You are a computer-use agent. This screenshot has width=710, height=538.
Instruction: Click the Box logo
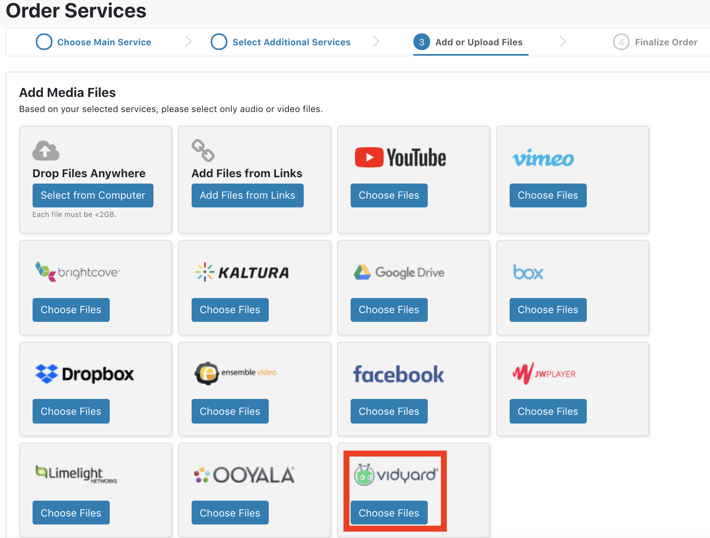pos(528,272)
